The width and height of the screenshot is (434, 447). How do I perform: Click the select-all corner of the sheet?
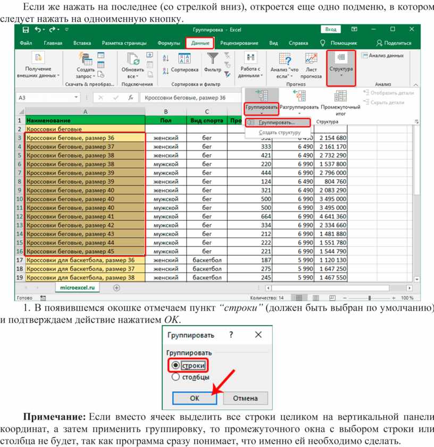click(x=21, y=111)
